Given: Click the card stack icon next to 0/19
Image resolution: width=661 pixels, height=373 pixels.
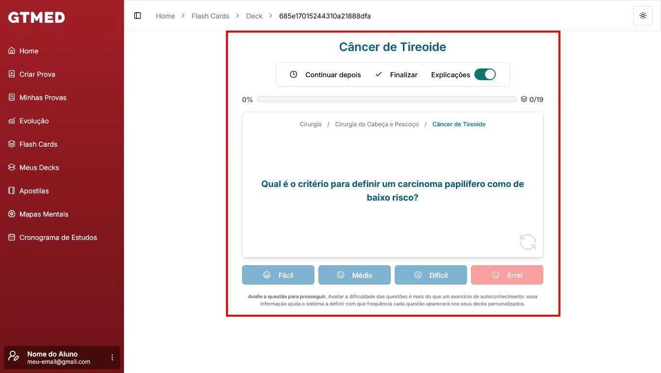Looking at the screenshot, I should click(x=523, y=99).
